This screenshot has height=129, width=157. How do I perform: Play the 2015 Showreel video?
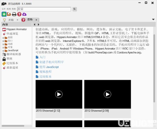point(59,94)
